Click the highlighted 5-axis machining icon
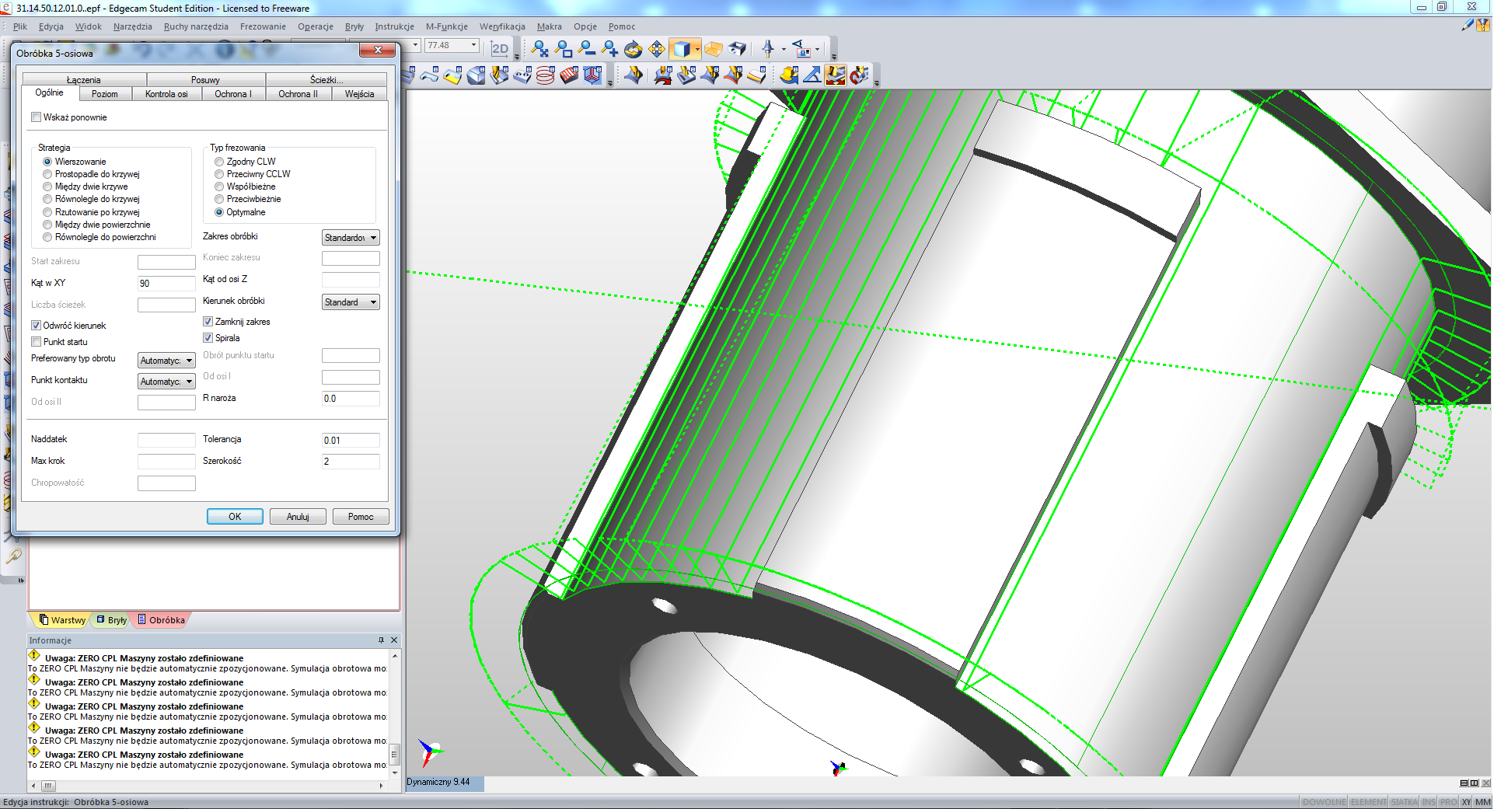The height and width of the screenshot is (809, 1494). coord(836,75)
